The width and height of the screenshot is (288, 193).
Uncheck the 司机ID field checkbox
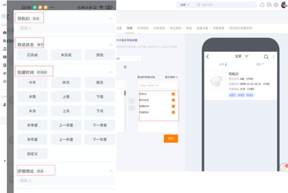coord(173,94)
